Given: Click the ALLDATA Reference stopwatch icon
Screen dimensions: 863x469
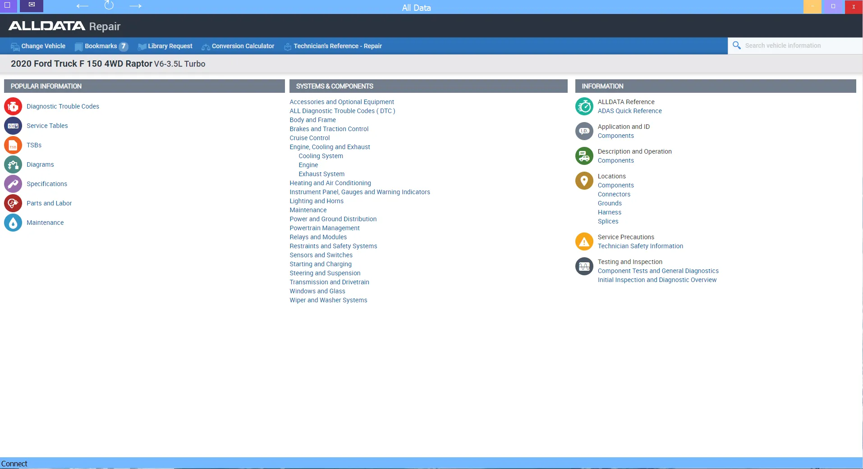Looking at the screenshot, I should pos(584,106).
